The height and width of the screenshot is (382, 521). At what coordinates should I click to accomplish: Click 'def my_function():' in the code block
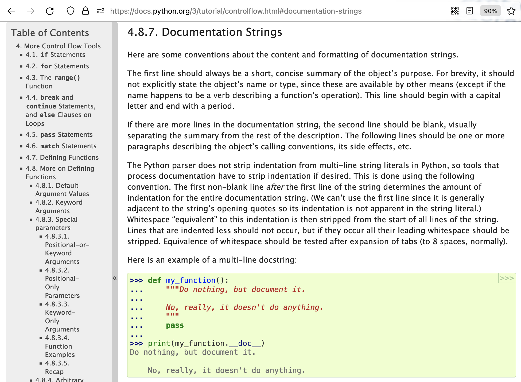(188, 280)
